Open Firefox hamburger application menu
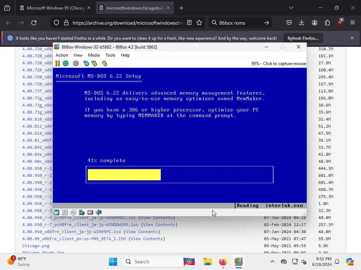Image resolution: width=361 pixels, height=270 pixels. click(353, 23)
